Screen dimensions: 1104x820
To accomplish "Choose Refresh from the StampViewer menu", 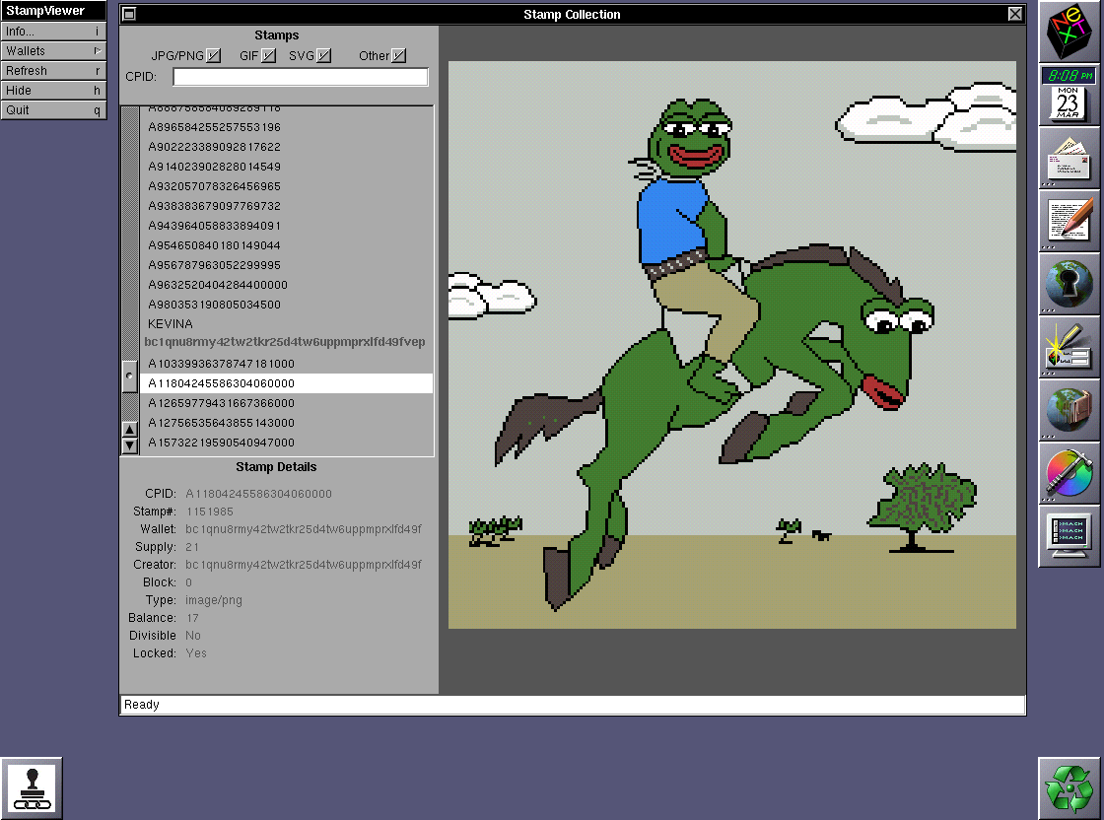I will (x=53, y=70).
